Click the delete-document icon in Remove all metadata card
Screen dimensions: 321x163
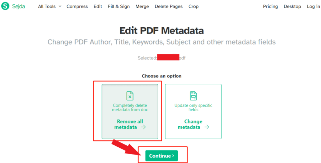[129, 96]
